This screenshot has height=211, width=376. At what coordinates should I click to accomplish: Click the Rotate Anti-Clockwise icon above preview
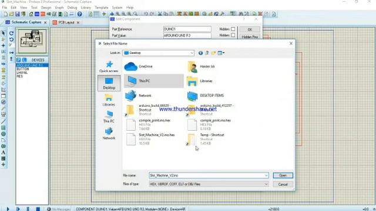point(11,39)
